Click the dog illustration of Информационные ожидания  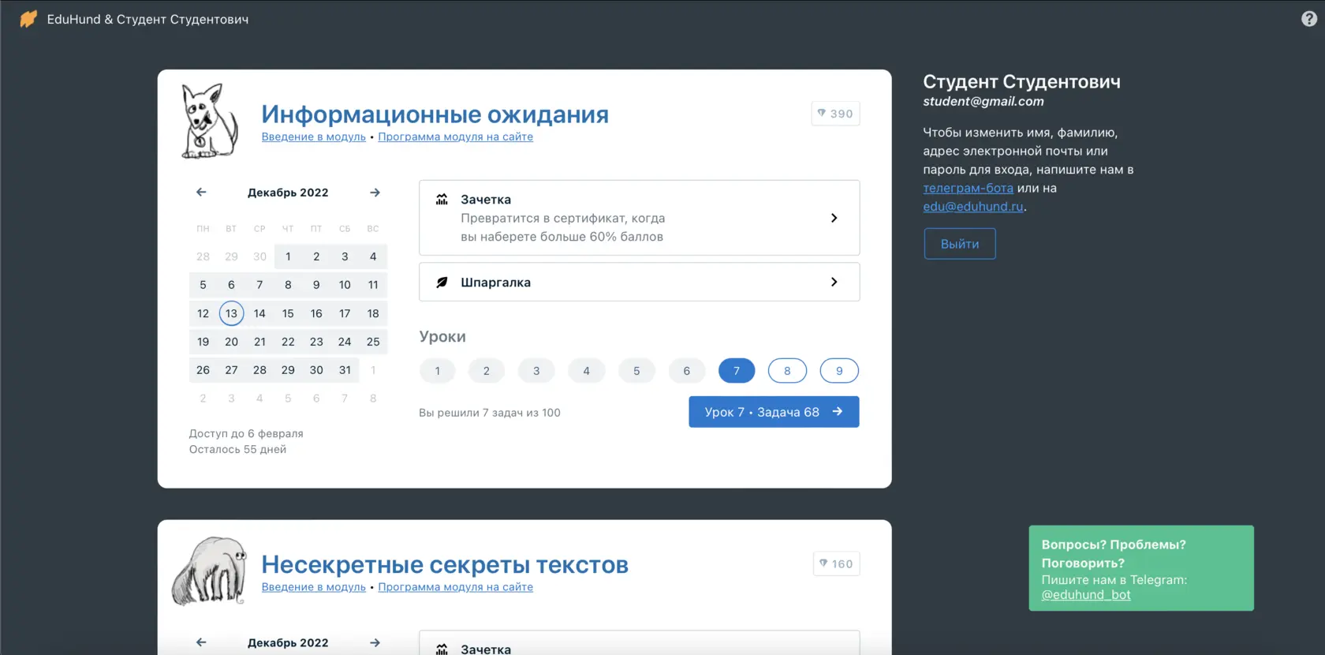pyautogui.click(x=209, y=121)
